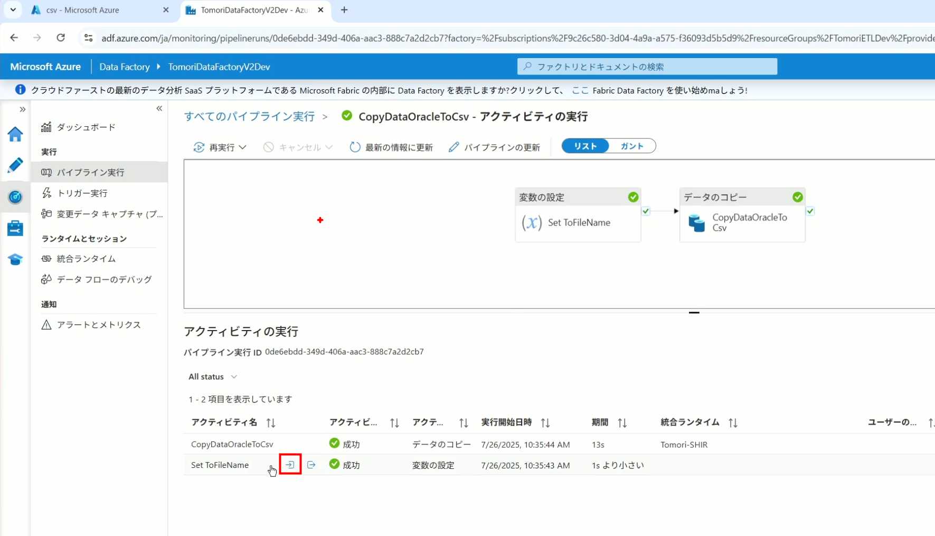Switch view to リスト
Screen dimensions: 935x536
click(585, 146)
